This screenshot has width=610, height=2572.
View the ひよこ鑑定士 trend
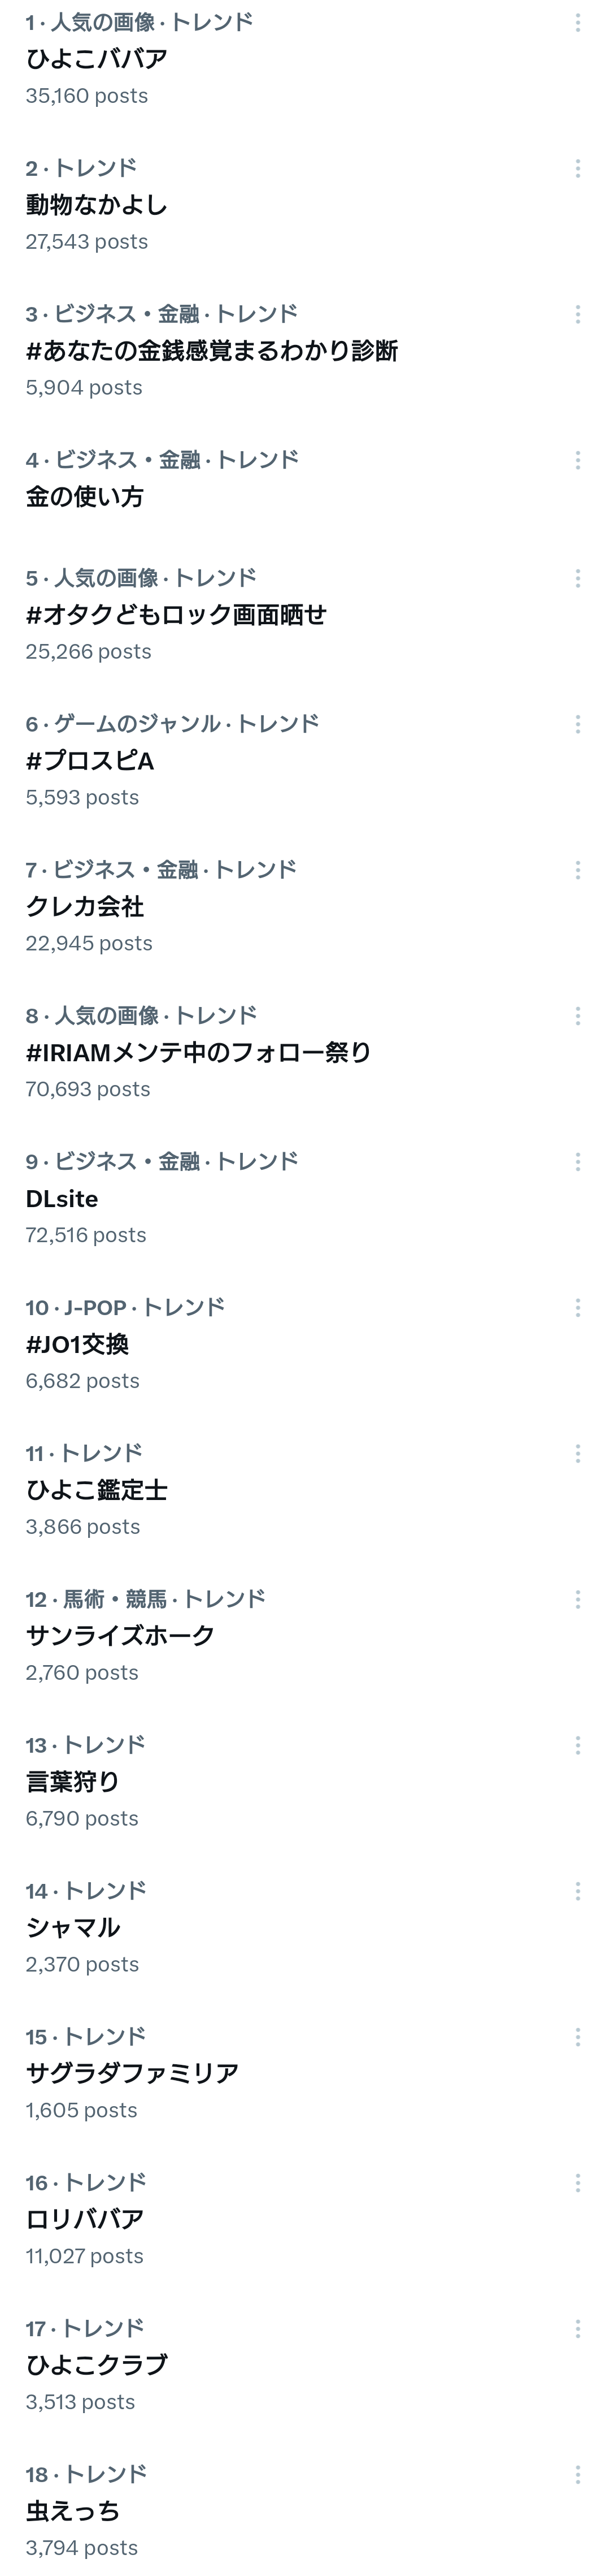[97, 1490]
